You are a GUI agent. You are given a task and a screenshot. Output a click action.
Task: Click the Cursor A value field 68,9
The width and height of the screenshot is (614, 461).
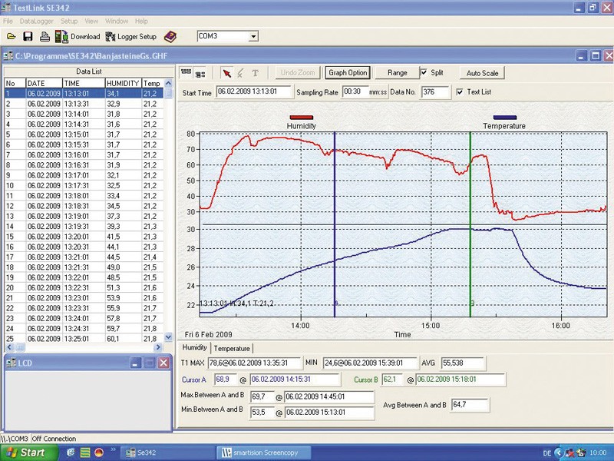click(x=226, y=380)
